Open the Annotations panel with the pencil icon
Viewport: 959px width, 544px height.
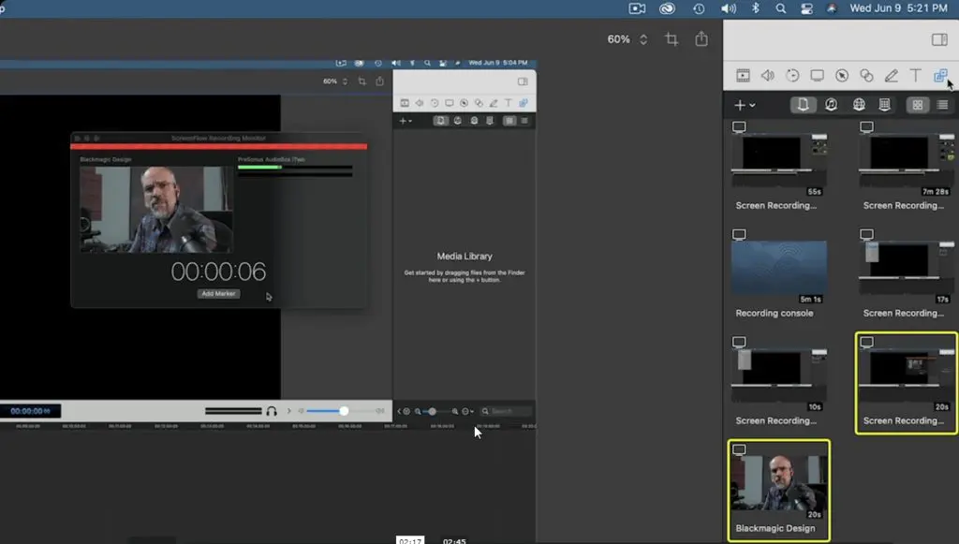(x=892, y=75)
